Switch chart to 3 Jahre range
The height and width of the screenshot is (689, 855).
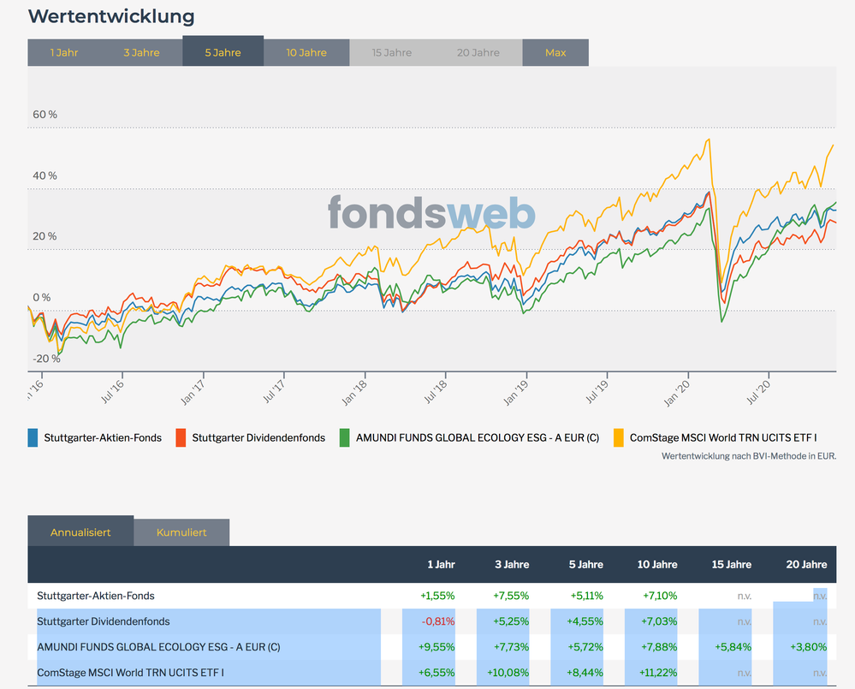point(141,52)
